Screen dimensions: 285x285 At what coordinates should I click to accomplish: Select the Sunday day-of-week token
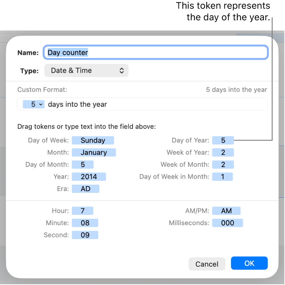point(93,140)
